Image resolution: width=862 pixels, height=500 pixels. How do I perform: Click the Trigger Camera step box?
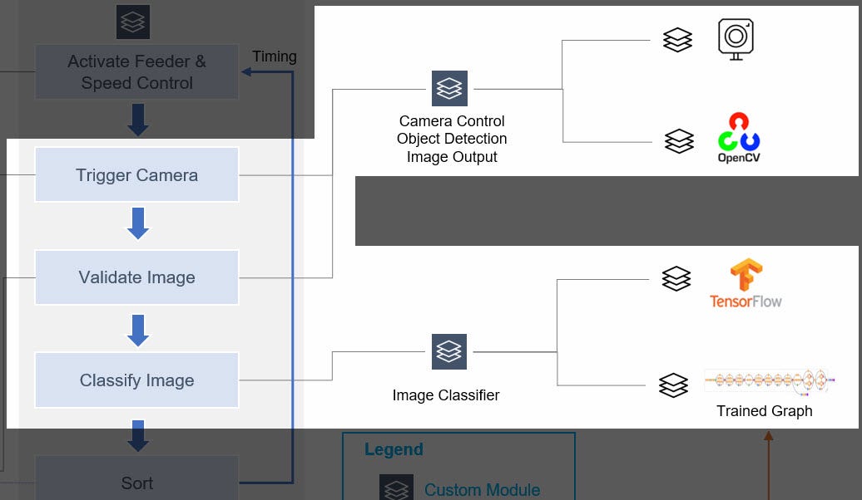[x=136, y=174]
